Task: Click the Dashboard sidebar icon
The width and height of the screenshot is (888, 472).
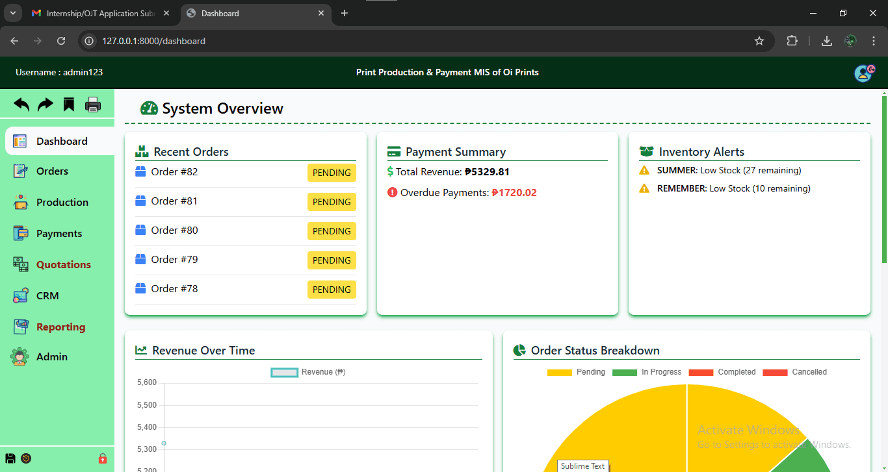Action: pos(20,141)
